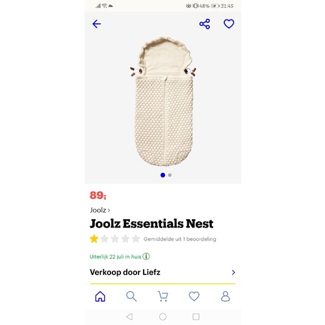The image size is (325, 325).
Task: Open the search tab in bottom bar
Action: click(131, 296)
